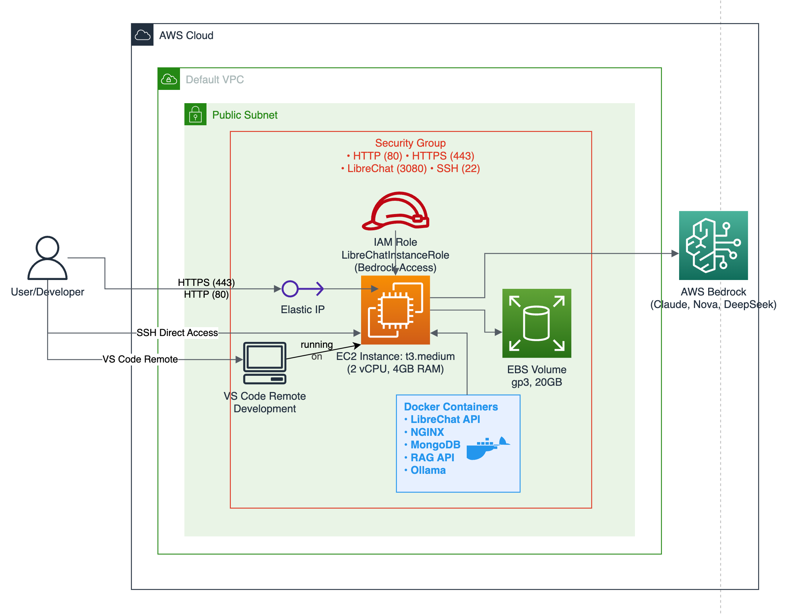
Task: Click the LibreChat (3080) • SSH (22) port line
Action: (x=410, y=168)
